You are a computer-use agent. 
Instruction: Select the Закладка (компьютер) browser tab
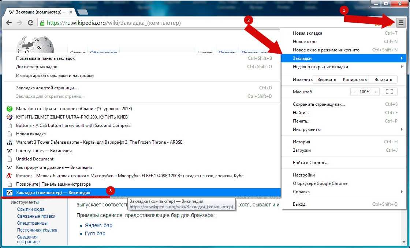click(40, 12)
